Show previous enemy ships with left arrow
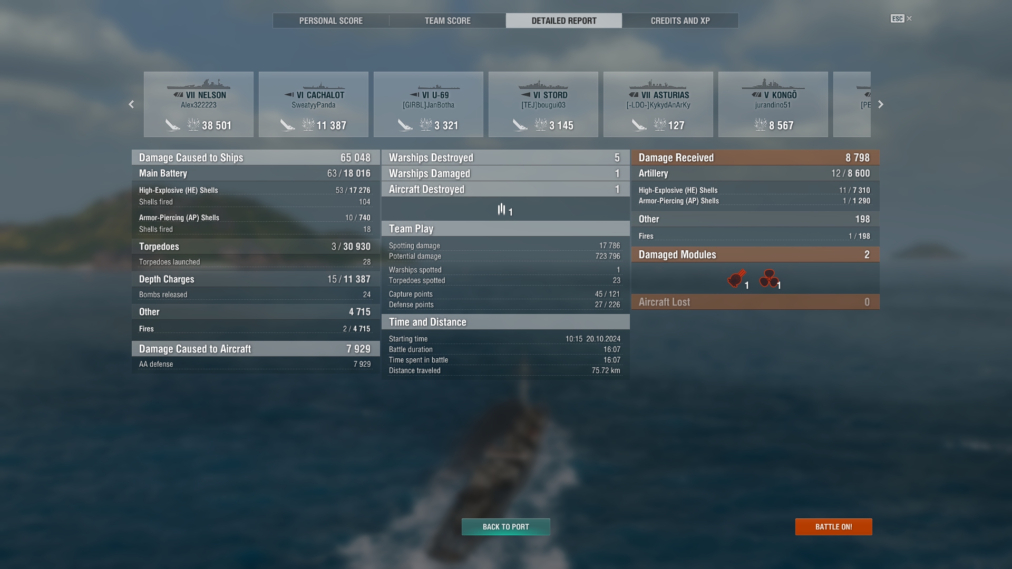1012x569 pixels. 131,104
